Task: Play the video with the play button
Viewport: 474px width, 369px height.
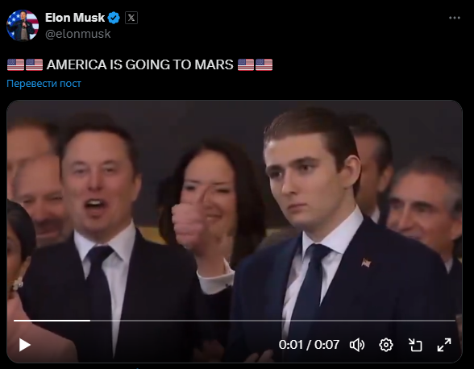Action: pyautogui.click(x=24, y=345)
